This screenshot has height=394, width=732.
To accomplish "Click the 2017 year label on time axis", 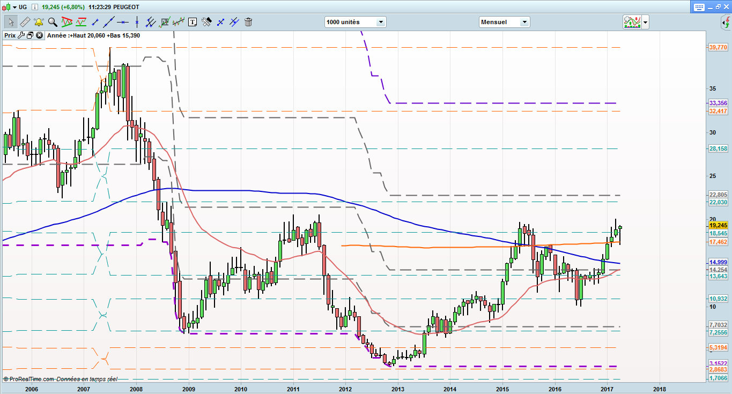I will coord(608,389).
